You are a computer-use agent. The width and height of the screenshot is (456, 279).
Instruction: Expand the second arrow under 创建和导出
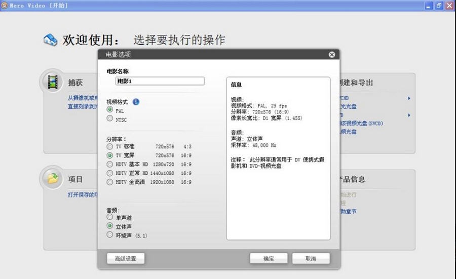pos(409,115)
